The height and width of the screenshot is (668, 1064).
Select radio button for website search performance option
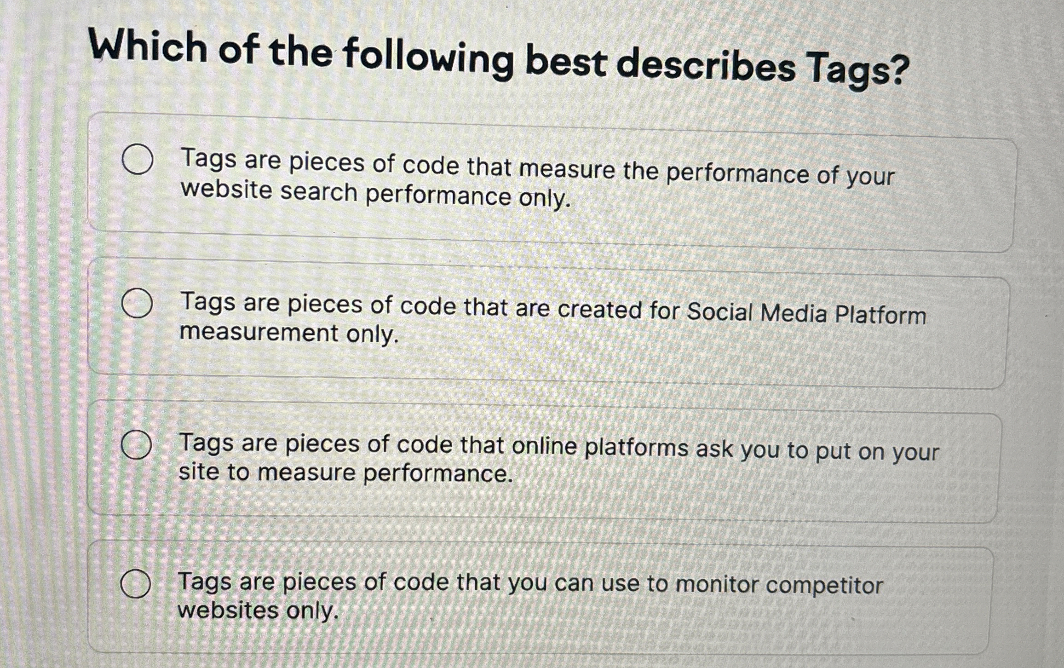(x=138, y=159)
